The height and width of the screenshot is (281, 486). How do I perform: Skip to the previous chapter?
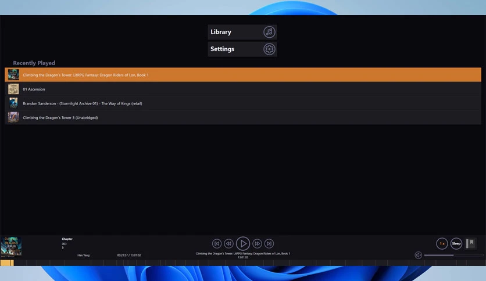(217, 244)
